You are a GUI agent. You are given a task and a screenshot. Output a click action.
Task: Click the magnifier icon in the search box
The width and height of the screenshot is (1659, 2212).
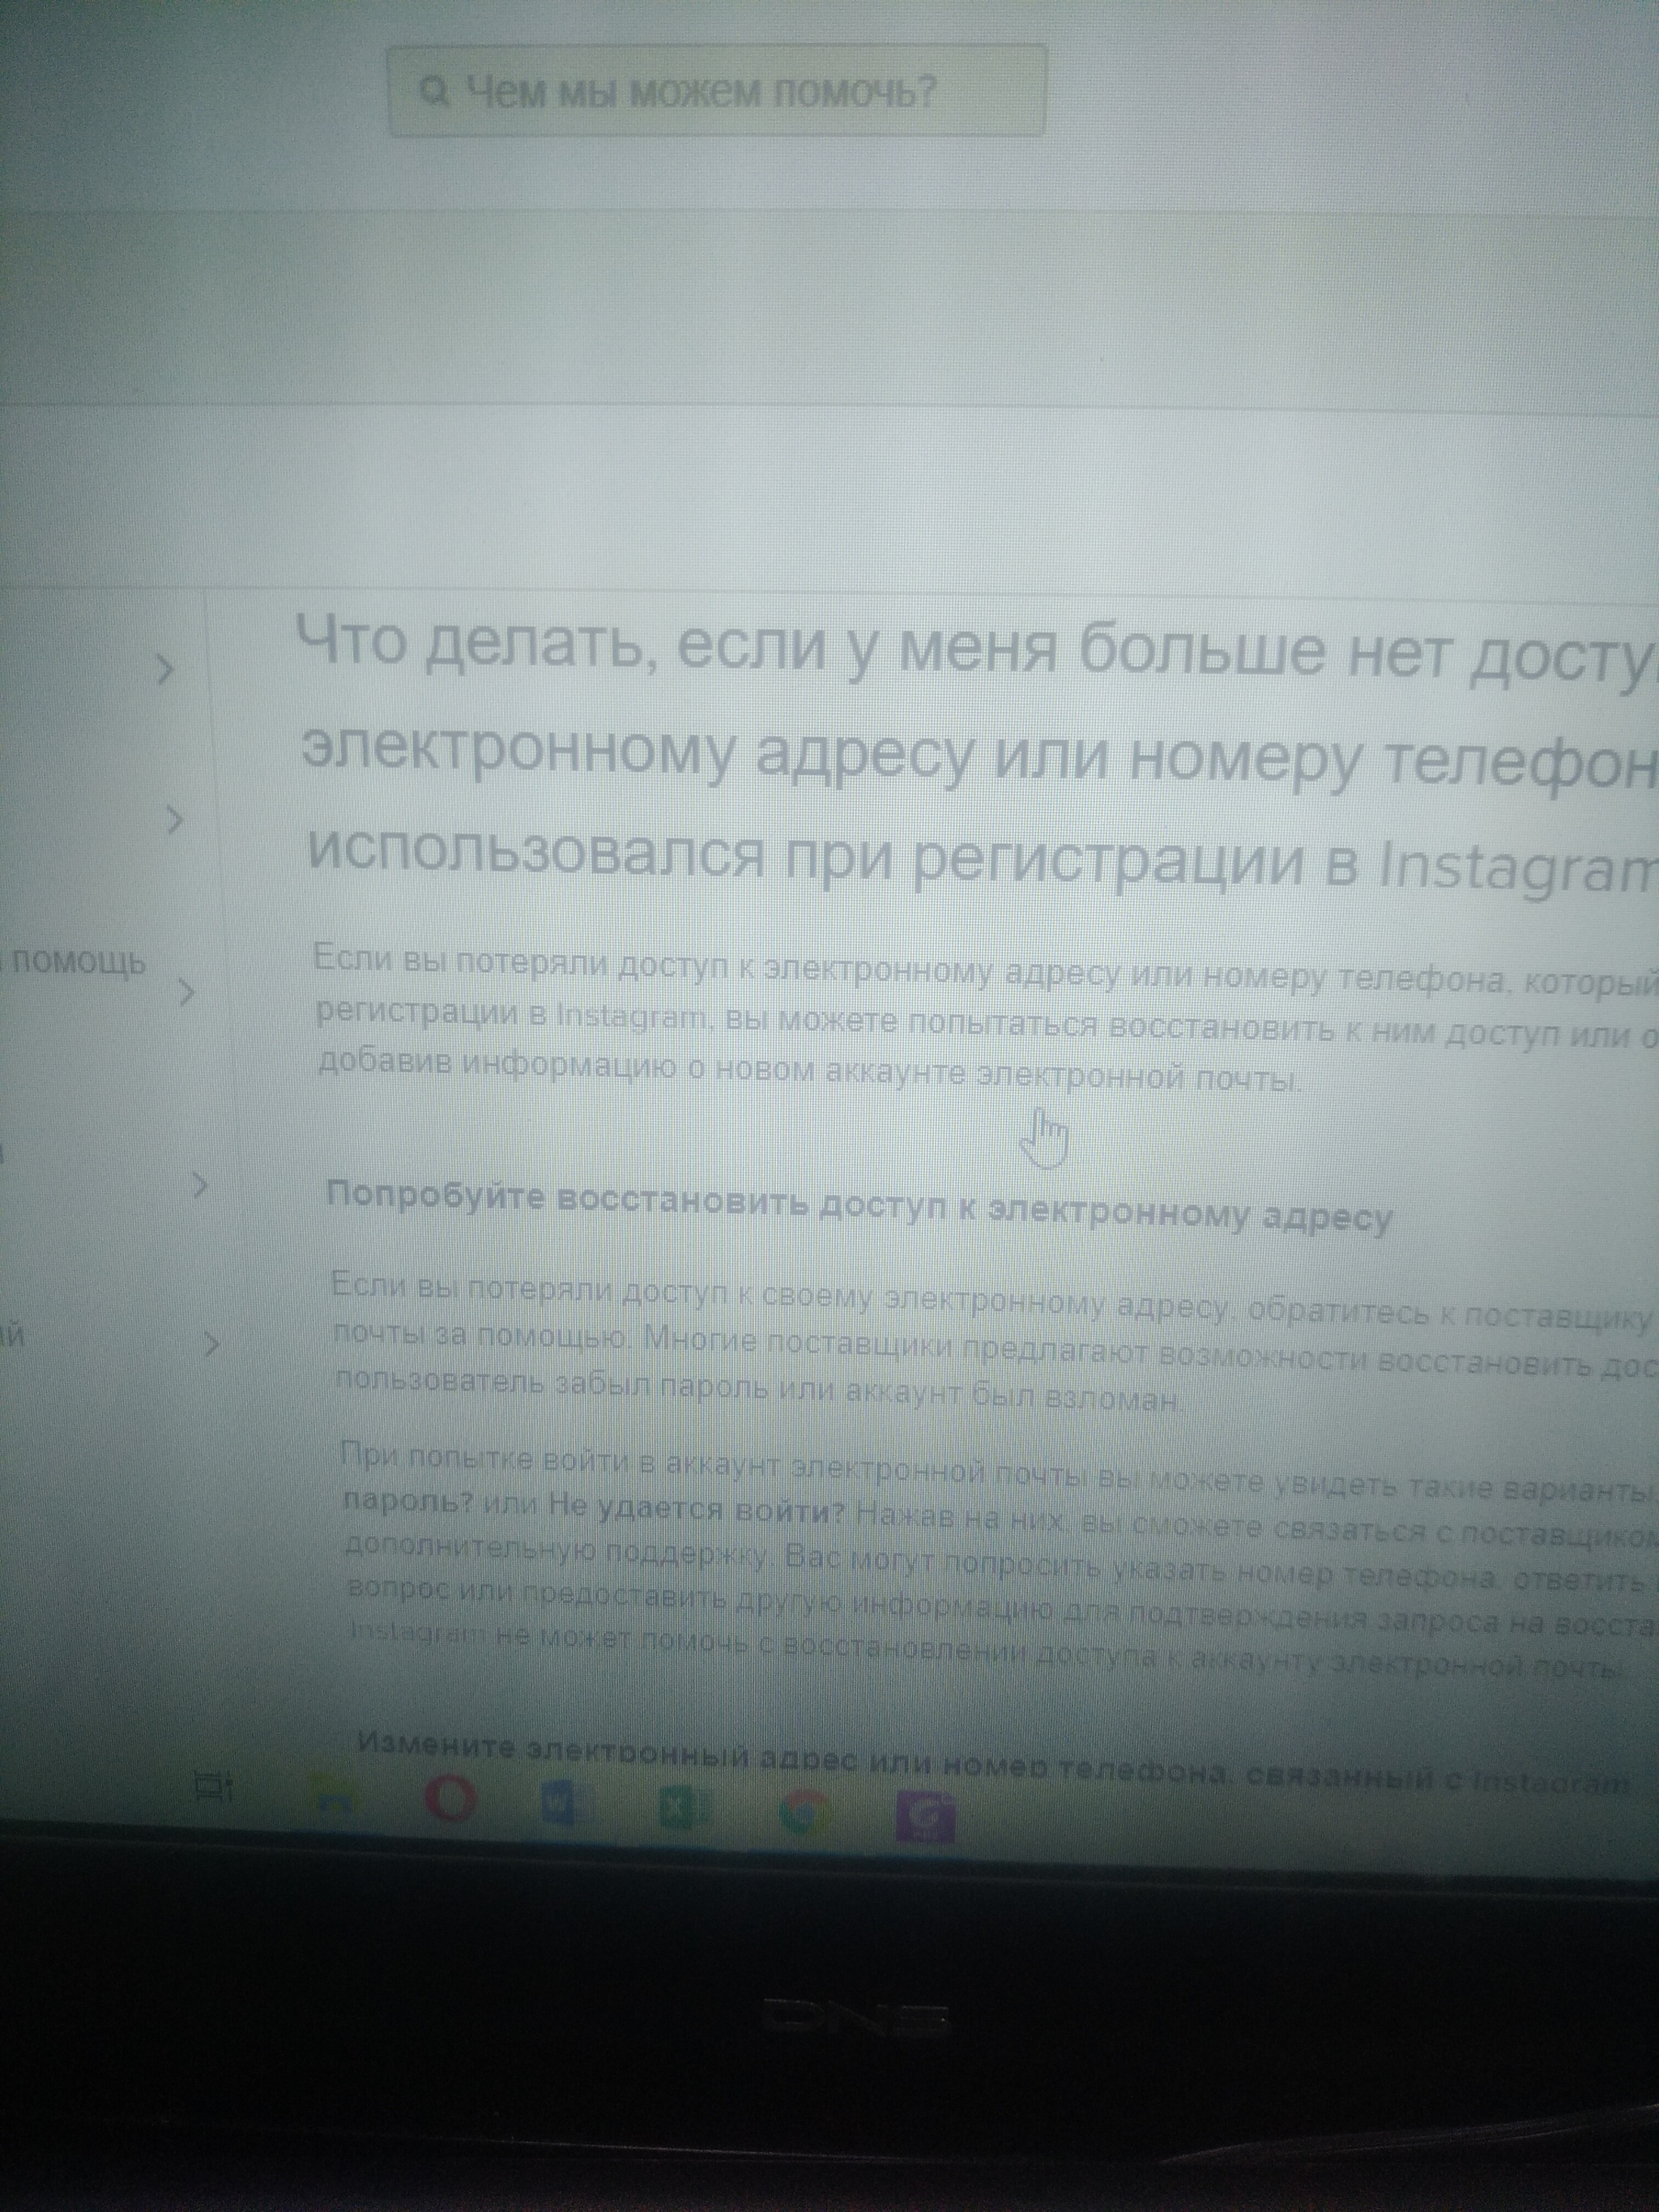[x=433, y=92]
